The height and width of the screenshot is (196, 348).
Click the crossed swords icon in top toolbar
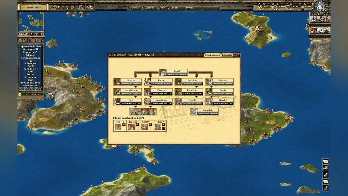[53, 7]
